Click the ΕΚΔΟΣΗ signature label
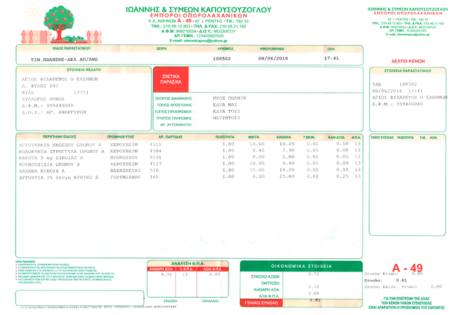The height and width of the screenshot is (315, 450). 170,301
